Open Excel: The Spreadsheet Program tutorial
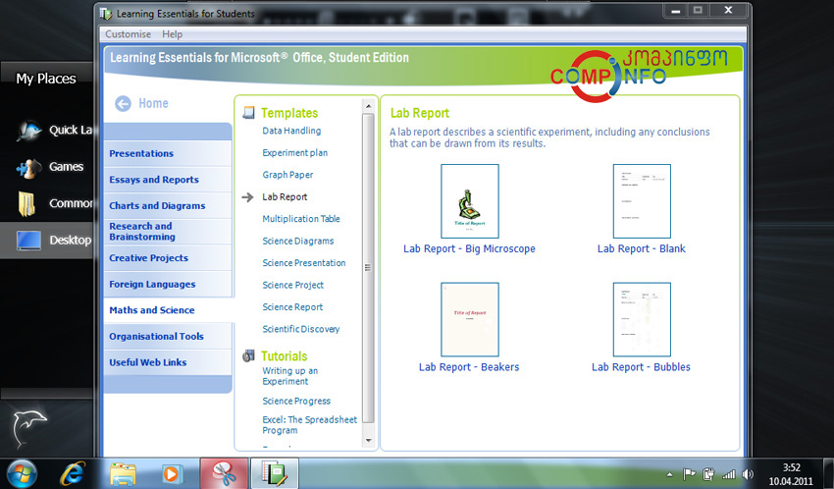The image size is (834, 489). tap(309, 424)
